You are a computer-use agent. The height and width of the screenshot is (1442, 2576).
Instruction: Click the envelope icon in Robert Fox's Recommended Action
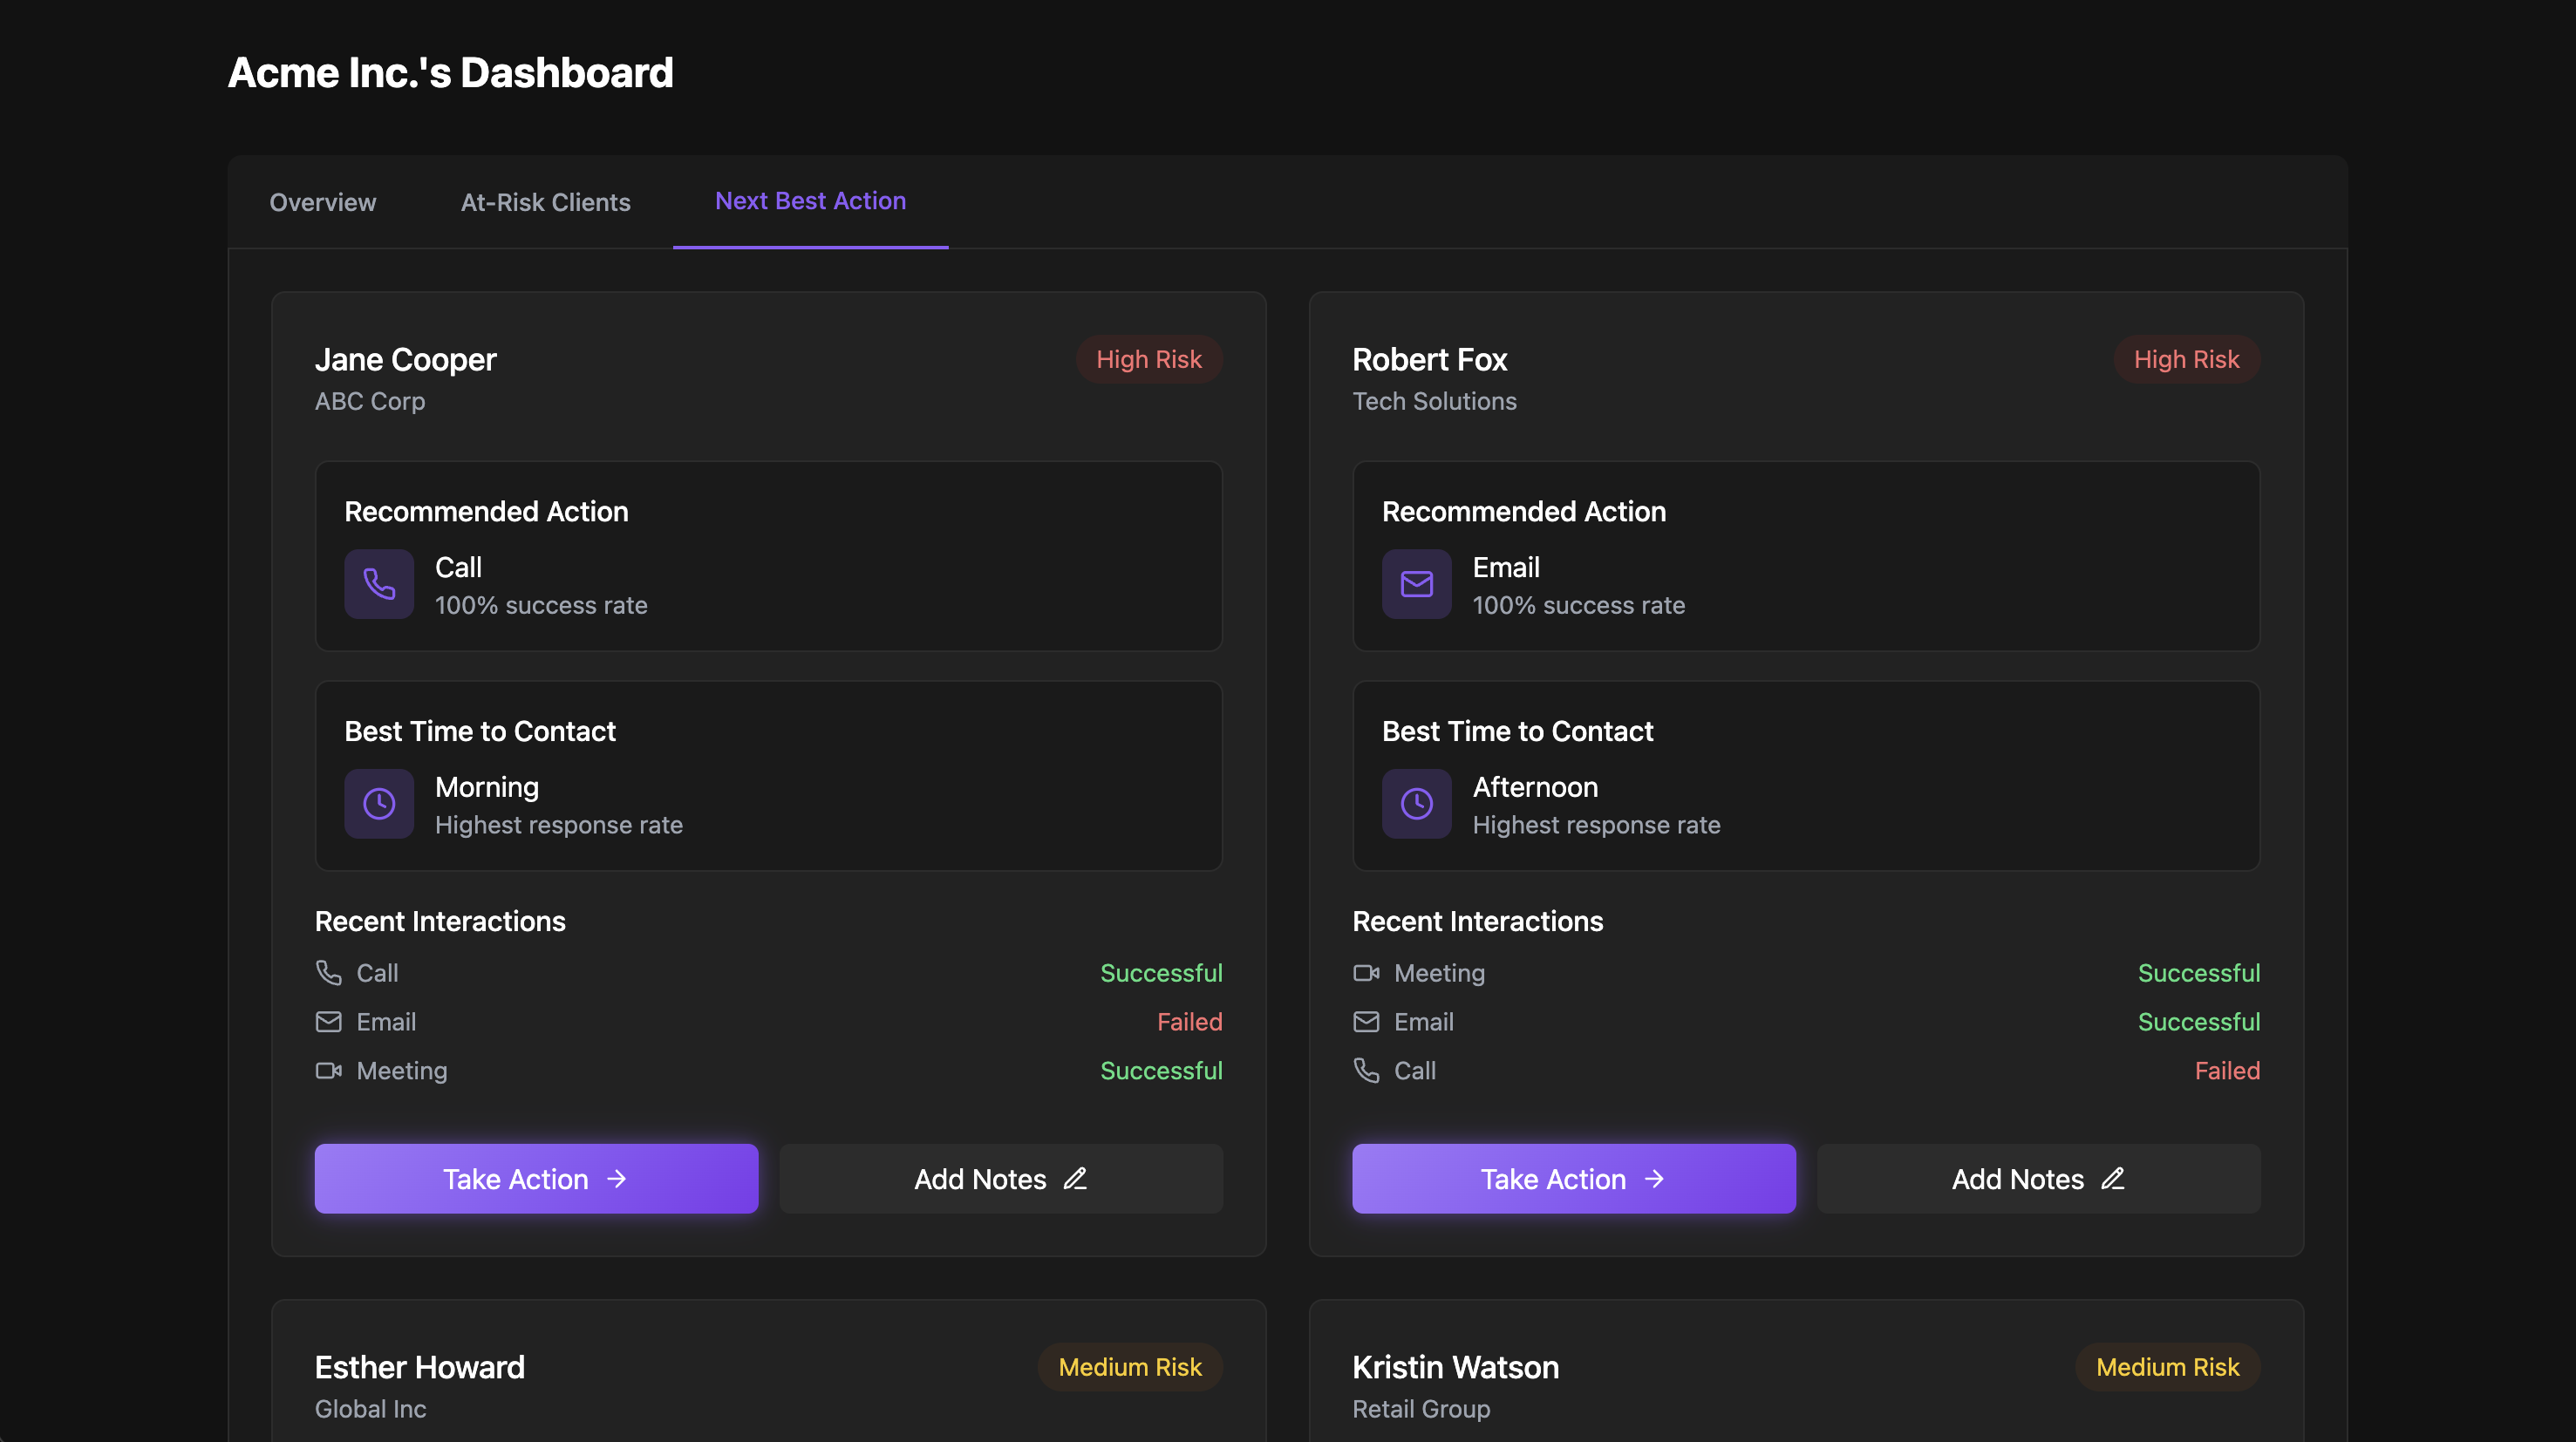pos(1416,584)
